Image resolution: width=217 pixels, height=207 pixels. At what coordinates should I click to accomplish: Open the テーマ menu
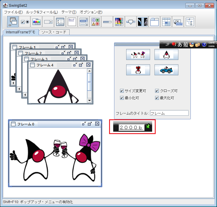click(x=69, y=12)
